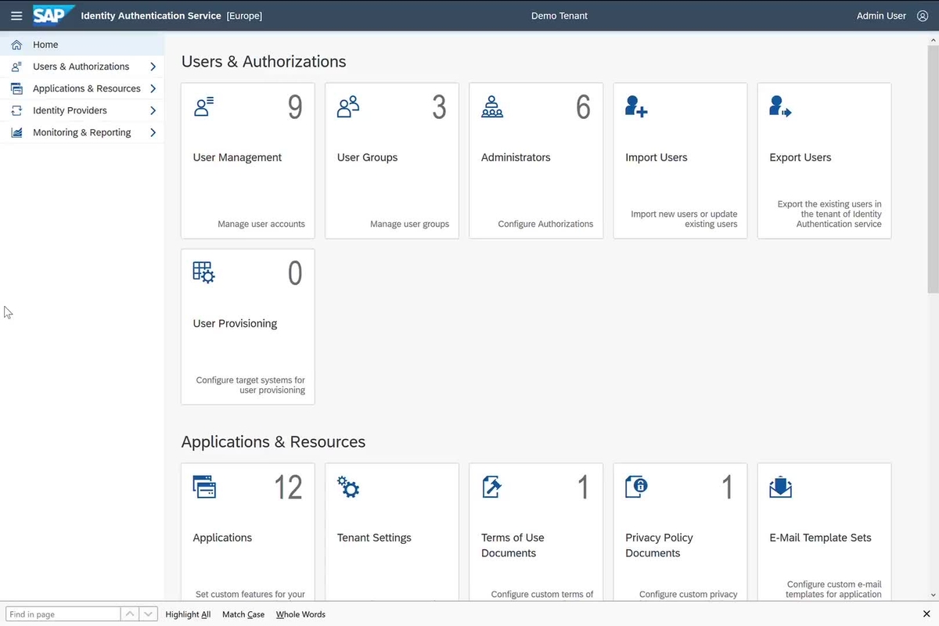
Task: Toggle Match Case option
Action: click(243, 614)
